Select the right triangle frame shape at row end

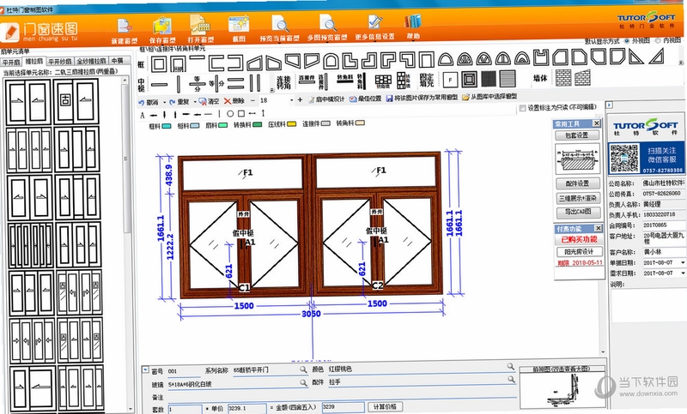tap(657, 57)
